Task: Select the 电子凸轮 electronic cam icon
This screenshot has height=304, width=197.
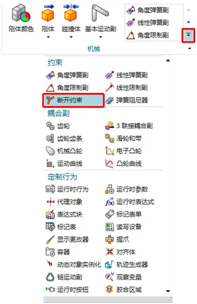Action: pyautogui.click(x=109, y=151)
